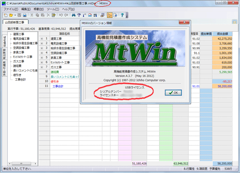Select 諸経費 in the tree panel
240x173 pixels.
[x=17, y=66]
